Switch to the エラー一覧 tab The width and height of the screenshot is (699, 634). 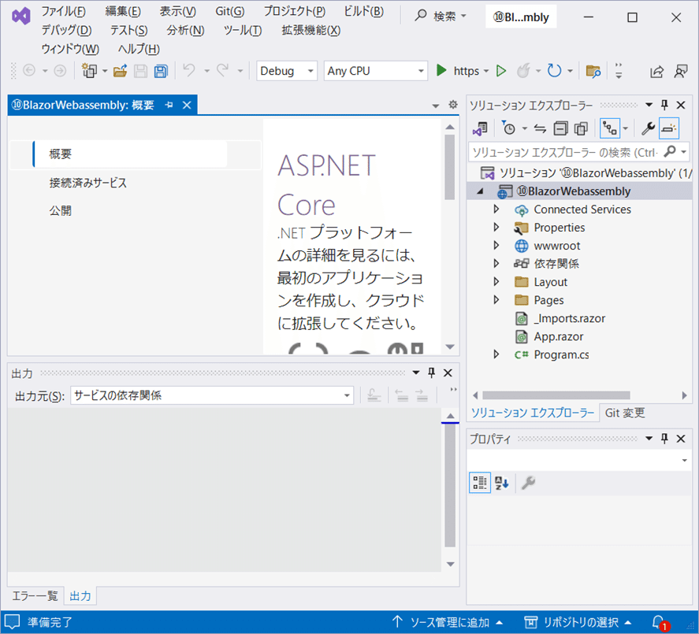pos(35,595)
